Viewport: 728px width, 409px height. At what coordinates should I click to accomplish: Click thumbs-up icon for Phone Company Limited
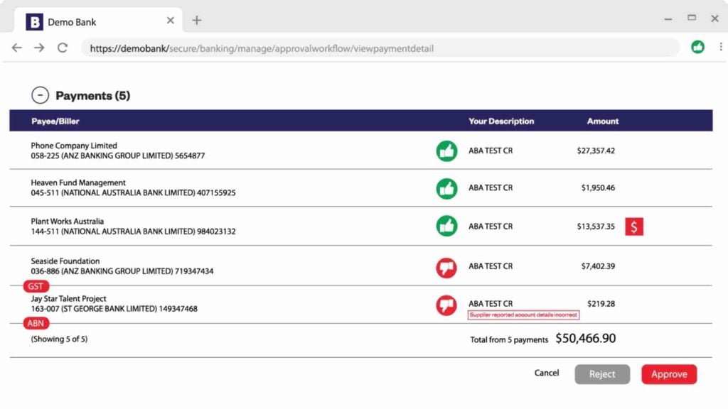[446, 151]
